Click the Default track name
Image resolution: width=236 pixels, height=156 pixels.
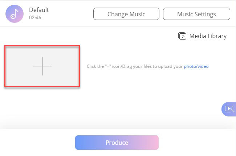[39, 10]
